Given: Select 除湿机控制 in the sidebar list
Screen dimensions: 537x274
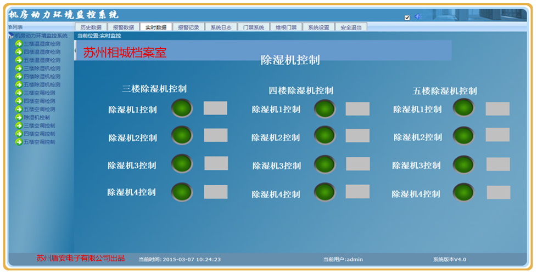Looking at the screenshot, I should pos(37,117).
